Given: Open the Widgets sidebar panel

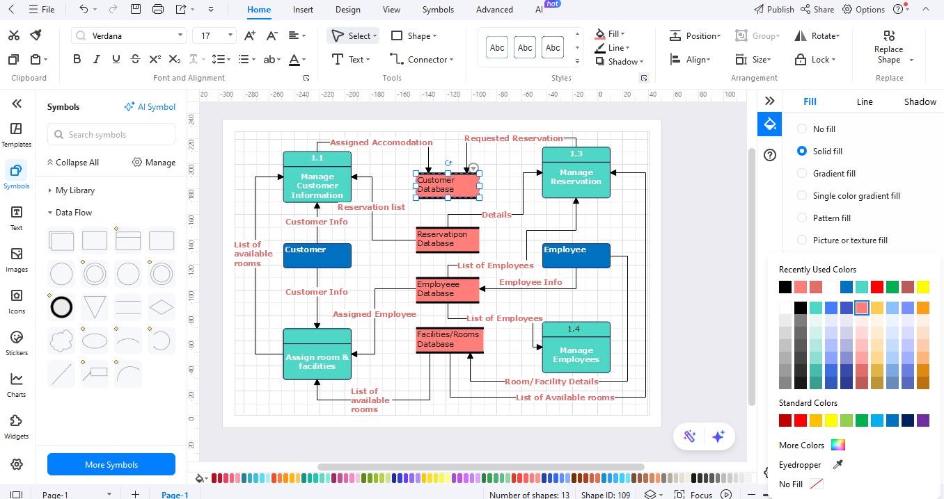Looking at the screenshot, I should pyautogui.click(x=17, y=427).
